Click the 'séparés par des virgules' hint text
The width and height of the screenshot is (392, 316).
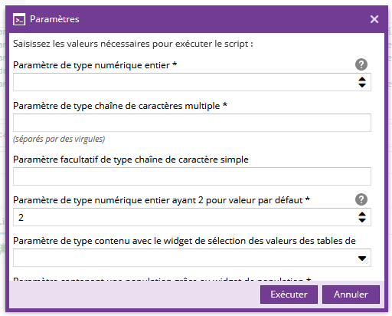coord(59,139)
